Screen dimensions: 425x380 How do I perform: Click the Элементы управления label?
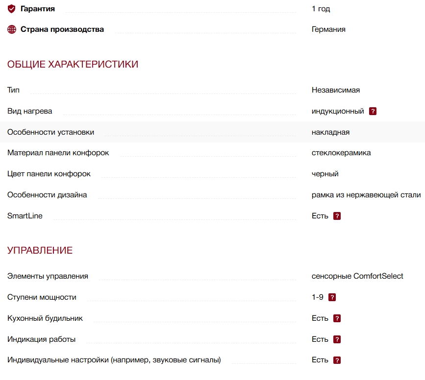48,276
